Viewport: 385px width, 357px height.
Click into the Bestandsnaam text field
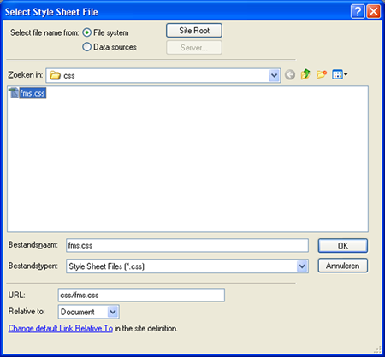click(x=187, y=245)
